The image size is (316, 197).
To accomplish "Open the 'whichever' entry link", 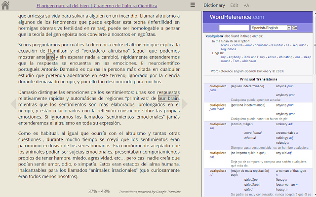I will pyautogui.click(x=249, y=61).
